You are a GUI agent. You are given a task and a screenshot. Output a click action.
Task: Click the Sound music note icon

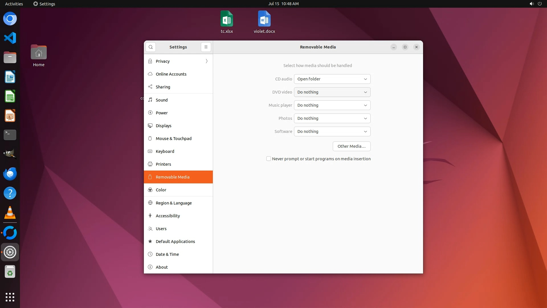[x=150, y=100]
